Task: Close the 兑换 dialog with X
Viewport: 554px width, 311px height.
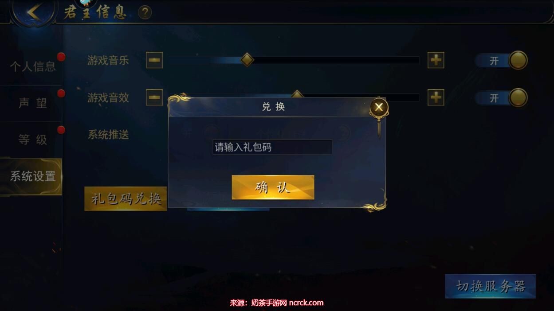Action: (379, 107)
